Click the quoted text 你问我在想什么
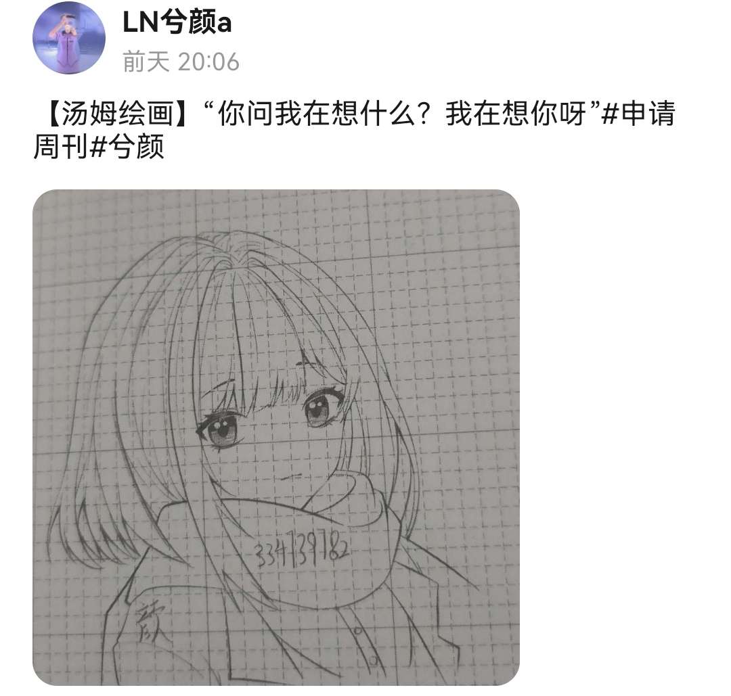The width and height of the screenshot is (731, 696). coord(317,113)
